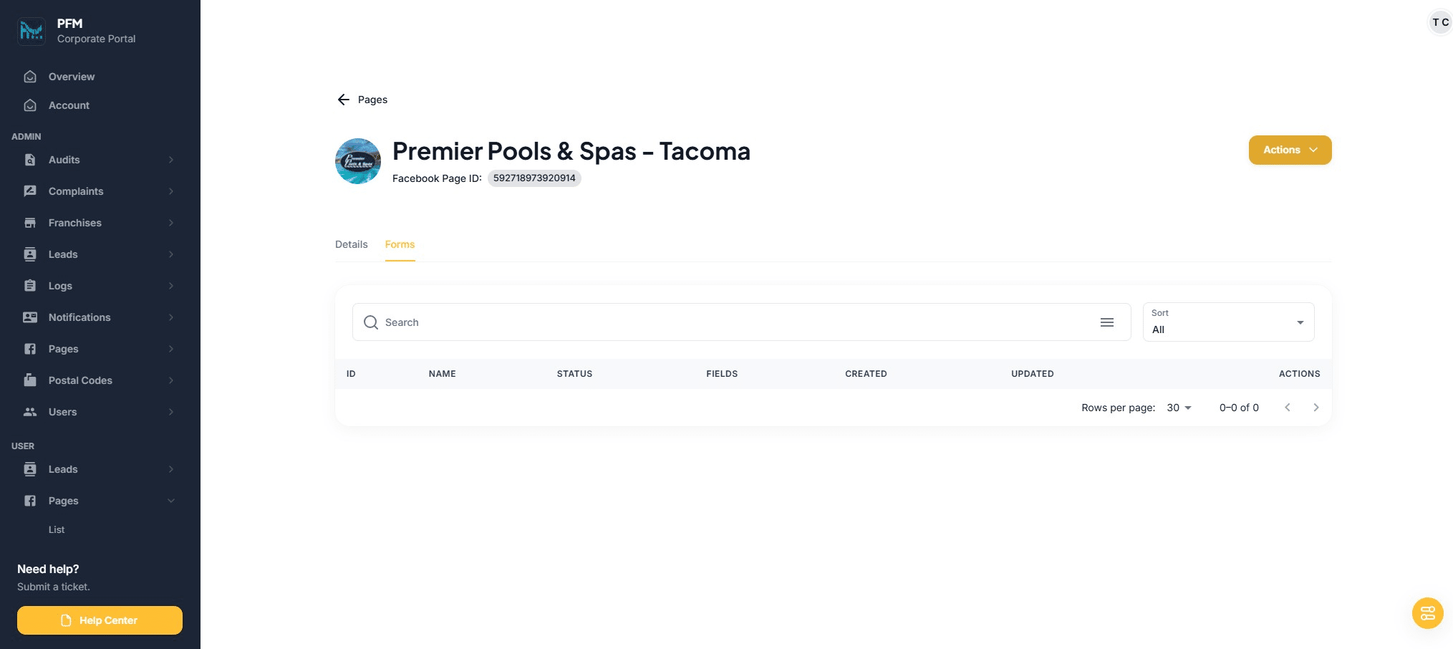Screen dimensions: 1453x649
Task: Click the Complaints sidebar icon
Action: (30, 191)
